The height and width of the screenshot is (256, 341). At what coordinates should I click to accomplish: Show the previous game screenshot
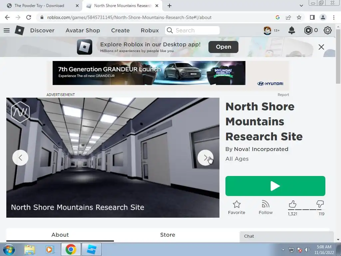[20, 158]
